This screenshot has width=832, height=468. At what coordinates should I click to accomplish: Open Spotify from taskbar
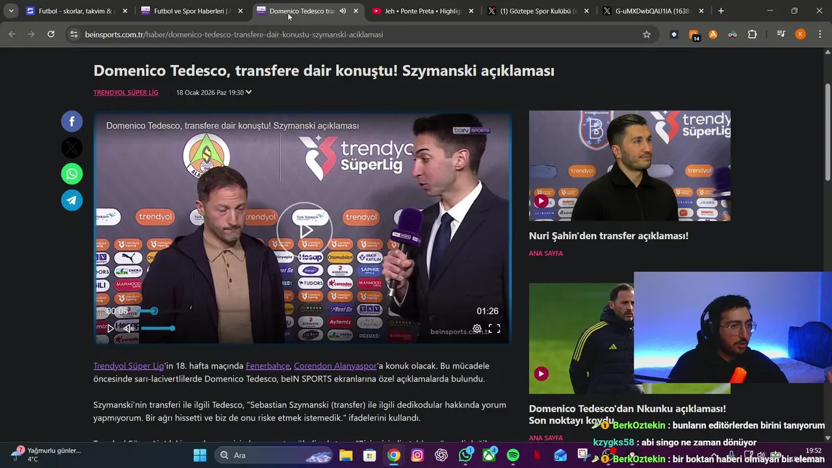(x=513, y=455)
